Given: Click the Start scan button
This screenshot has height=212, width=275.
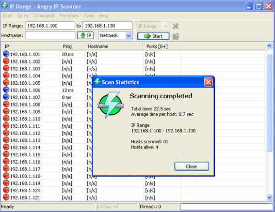Looking at the screenshot, I should click(x=153, y=36).
